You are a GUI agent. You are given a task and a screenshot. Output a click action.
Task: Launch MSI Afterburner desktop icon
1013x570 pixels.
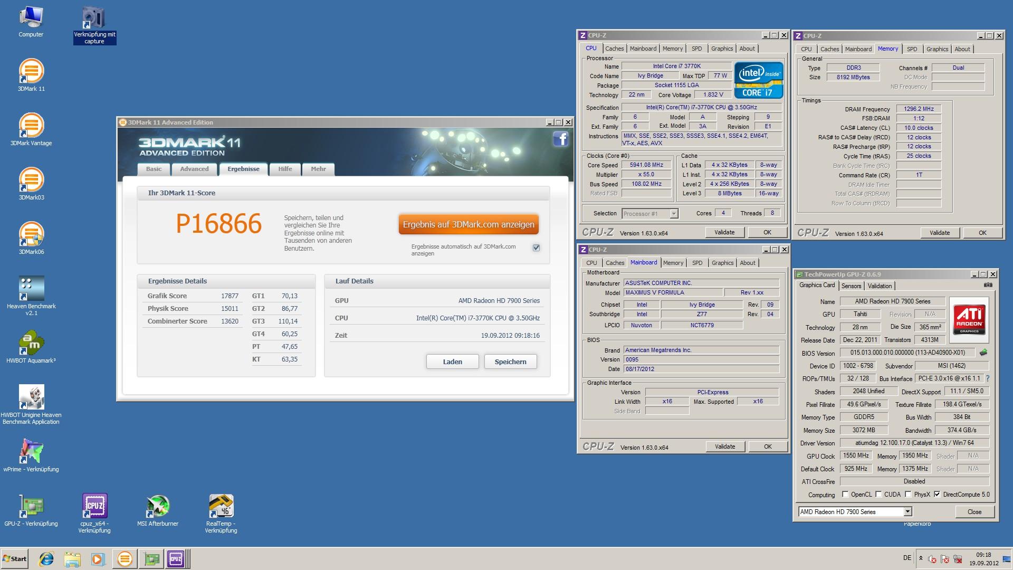click(x=158, y=510)
